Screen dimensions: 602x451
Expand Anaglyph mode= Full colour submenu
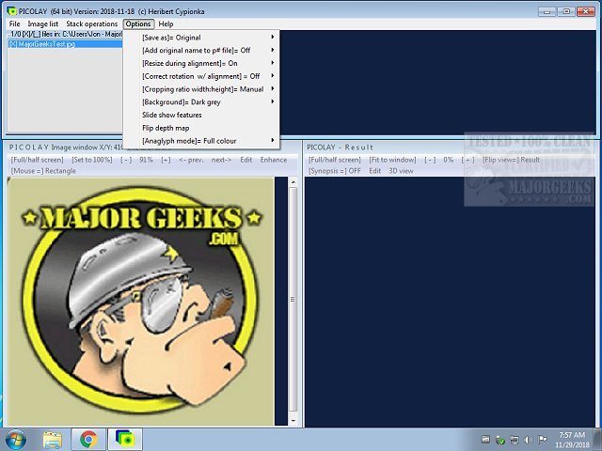pos(201,141)
